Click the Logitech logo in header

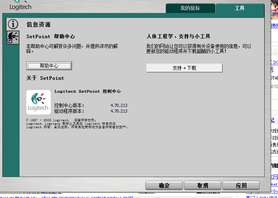coord(20,5)
